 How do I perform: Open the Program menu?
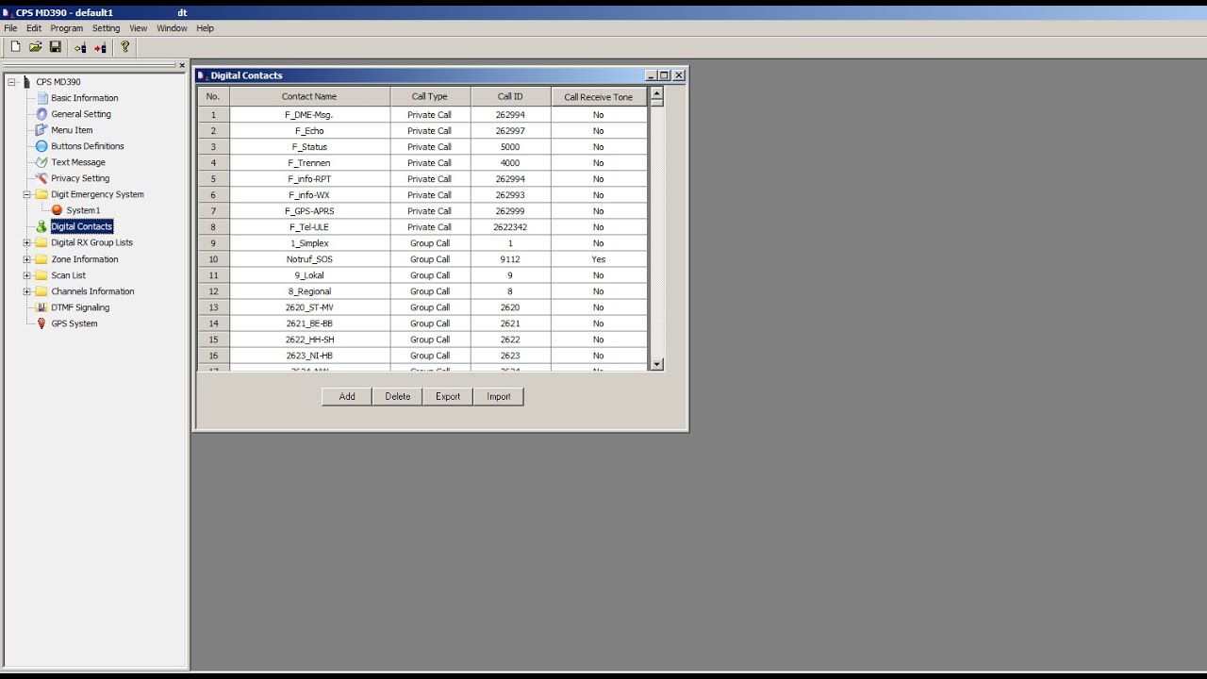(x=67, y=28)
